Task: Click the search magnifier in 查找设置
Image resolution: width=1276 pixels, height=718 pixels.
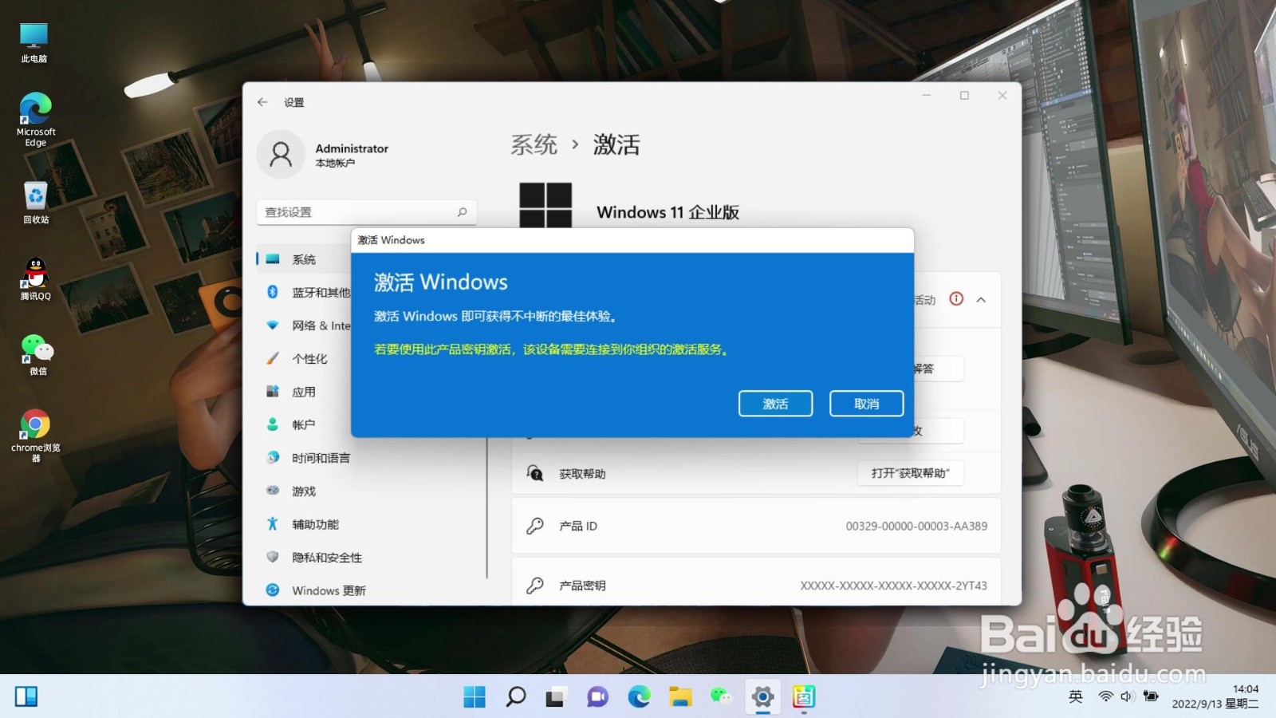Action: pos(462,212)
